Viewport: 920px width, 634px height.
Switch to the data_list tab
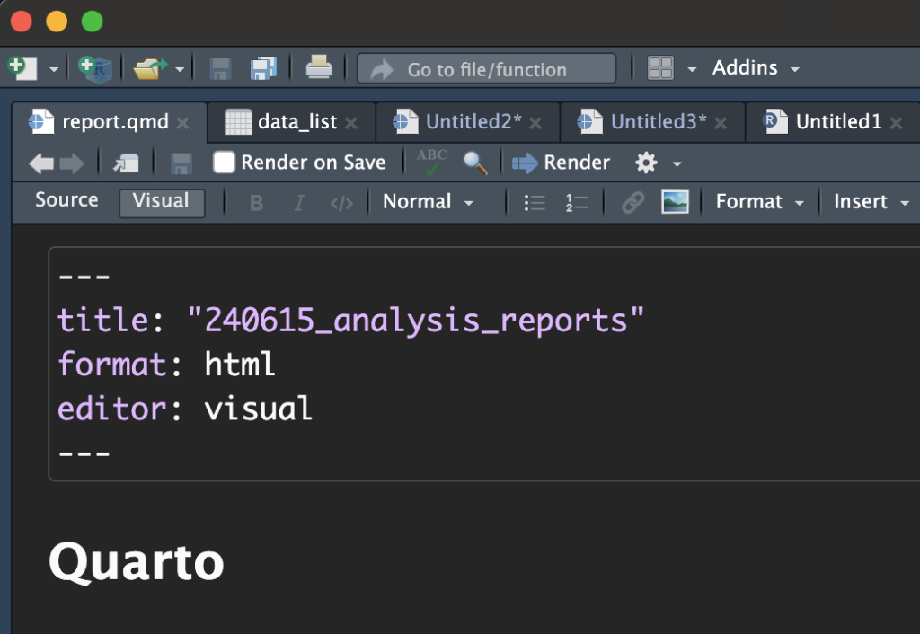pyautogui.click(x=296, y=122)
